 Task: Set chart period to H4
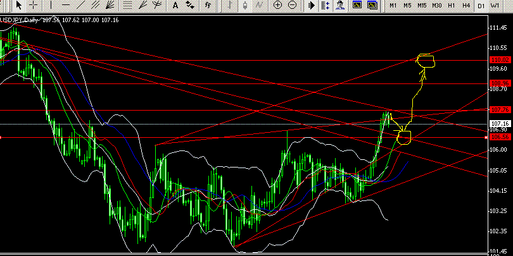466,6
